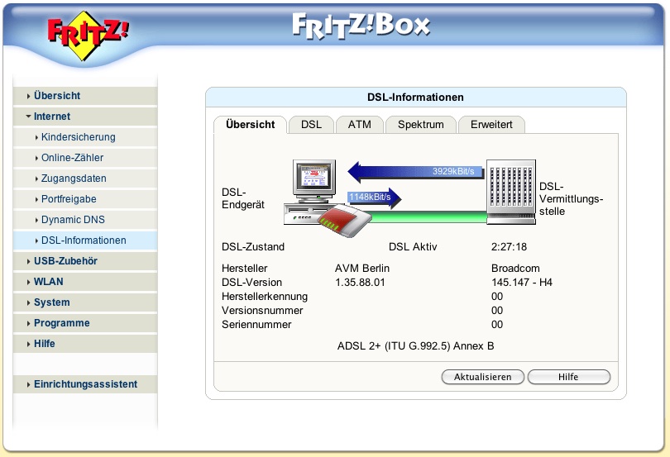
Task: Open the WLAN menu
Action: click(x=85, y=282)
